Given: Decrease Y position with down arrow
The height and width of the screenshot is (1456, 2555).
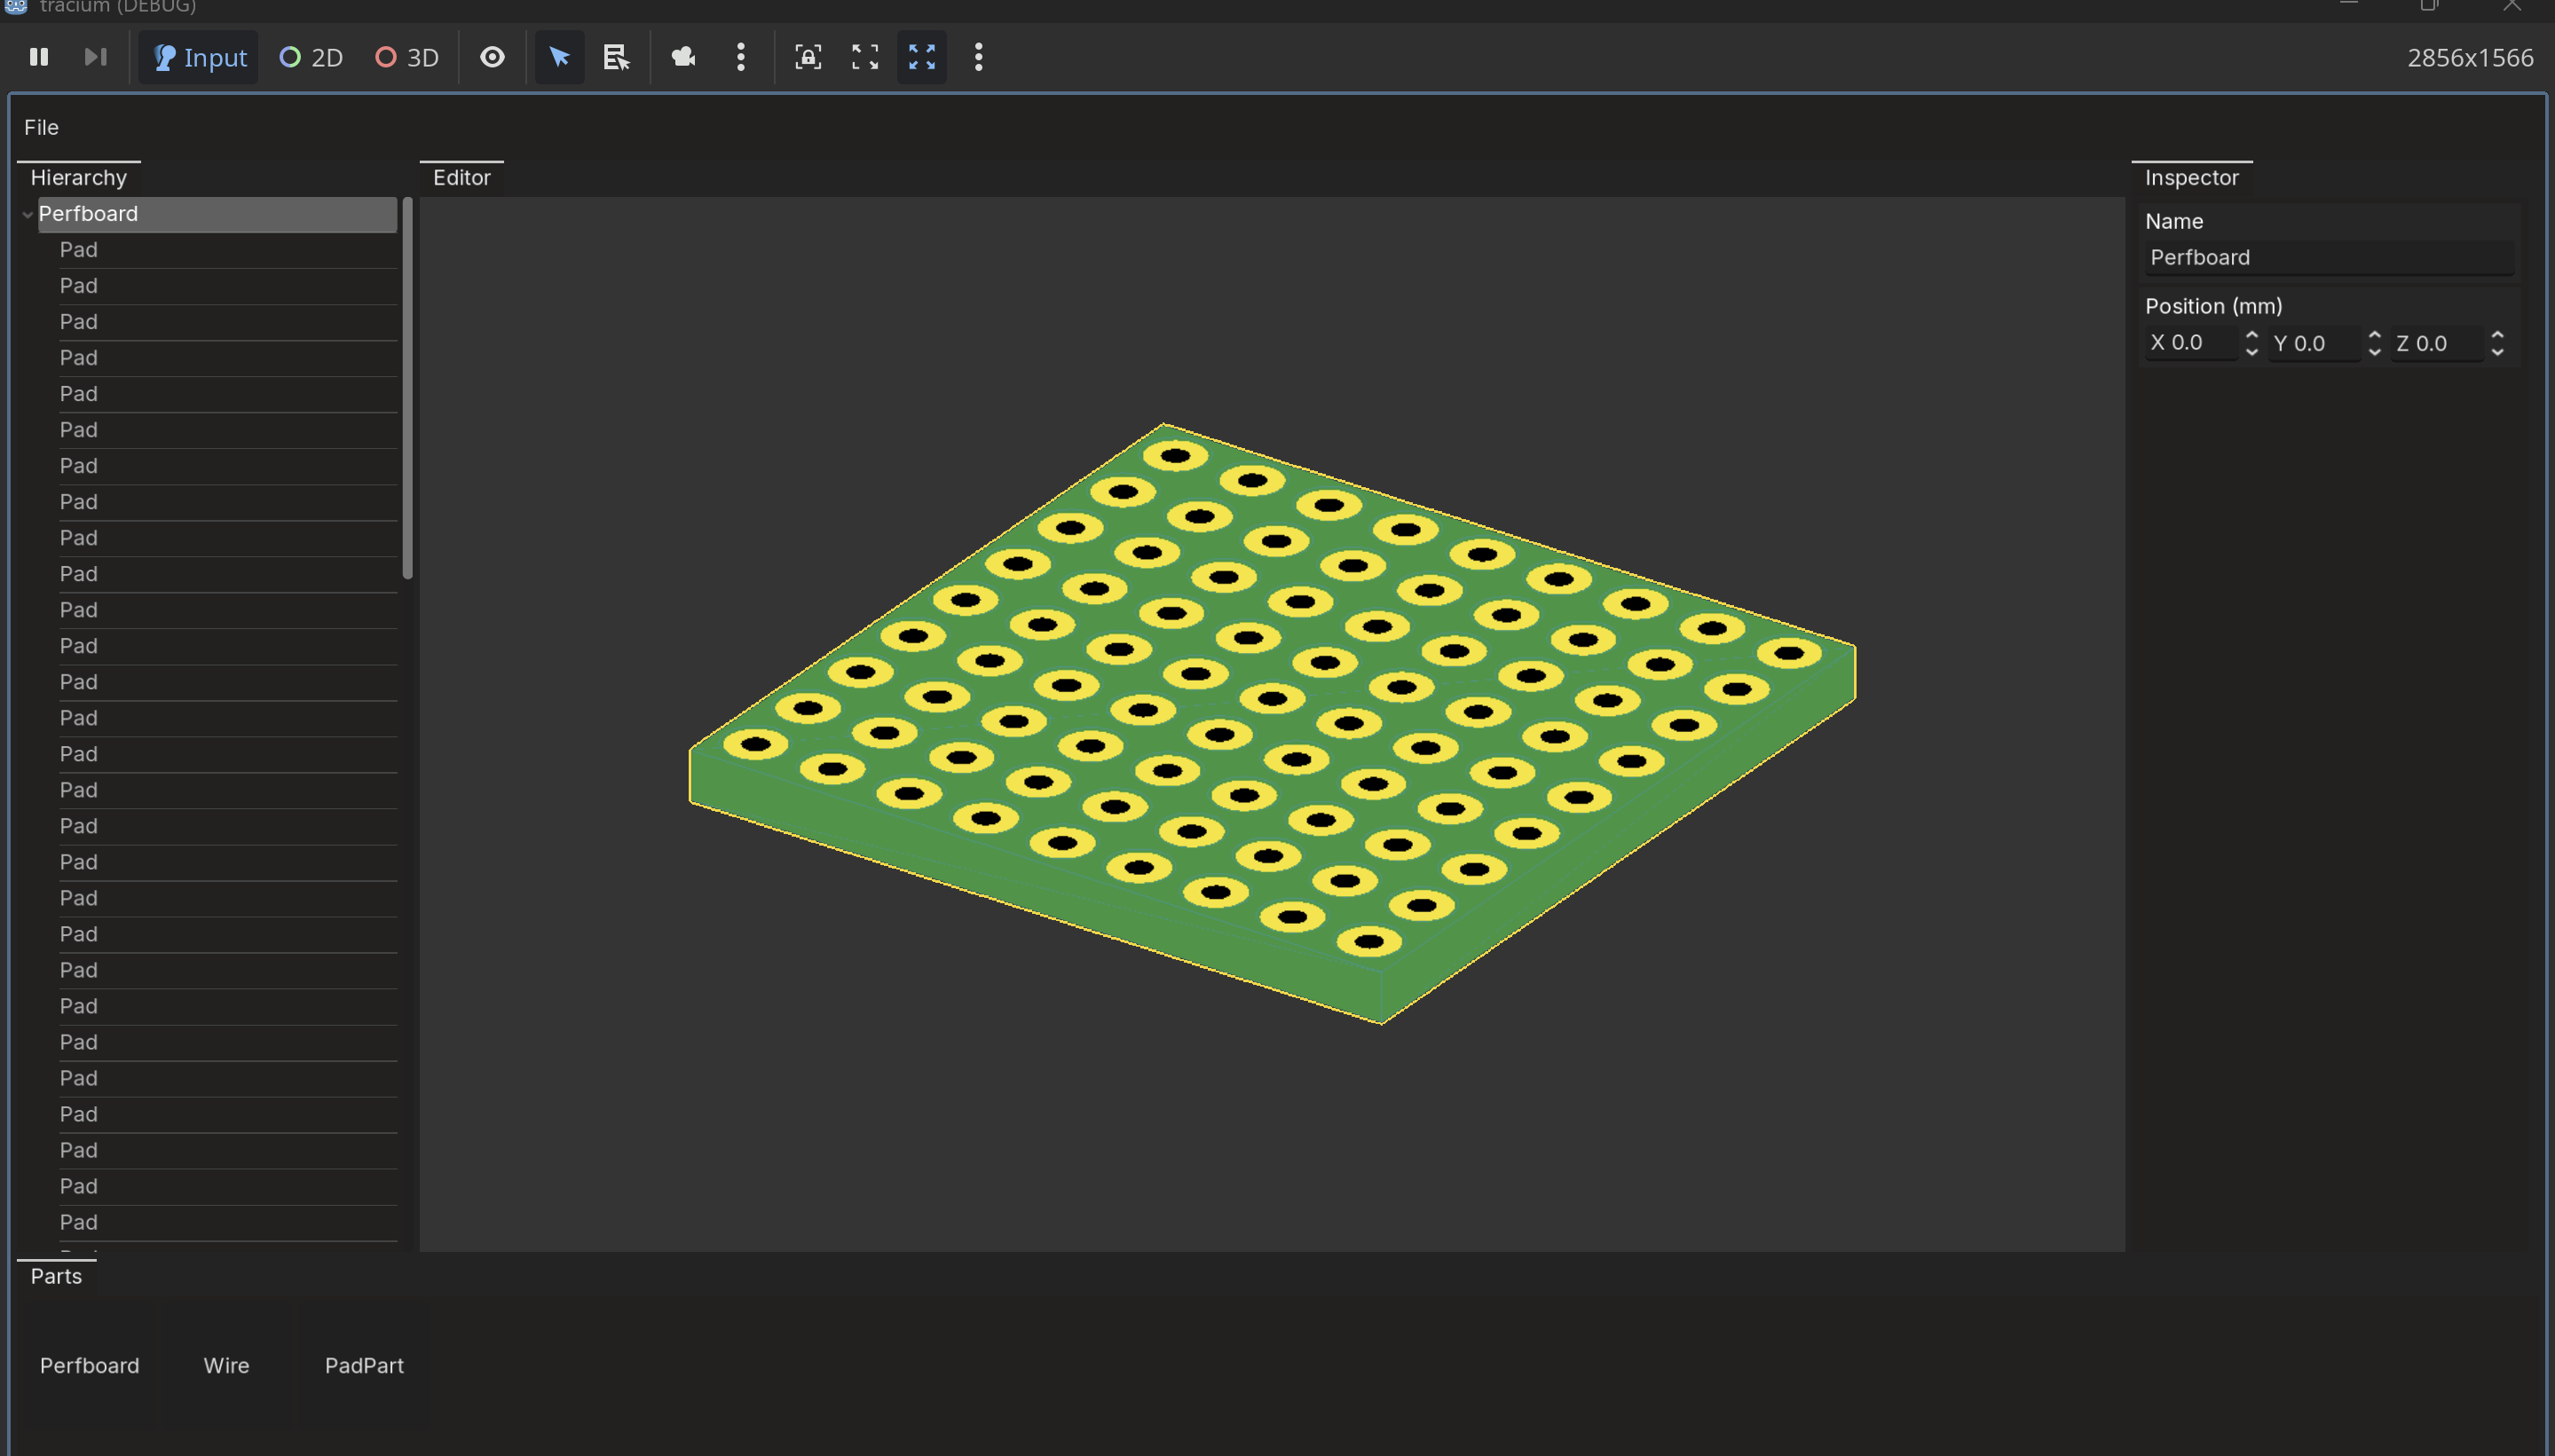Looking at the screenshot, I should (2374, 351).
